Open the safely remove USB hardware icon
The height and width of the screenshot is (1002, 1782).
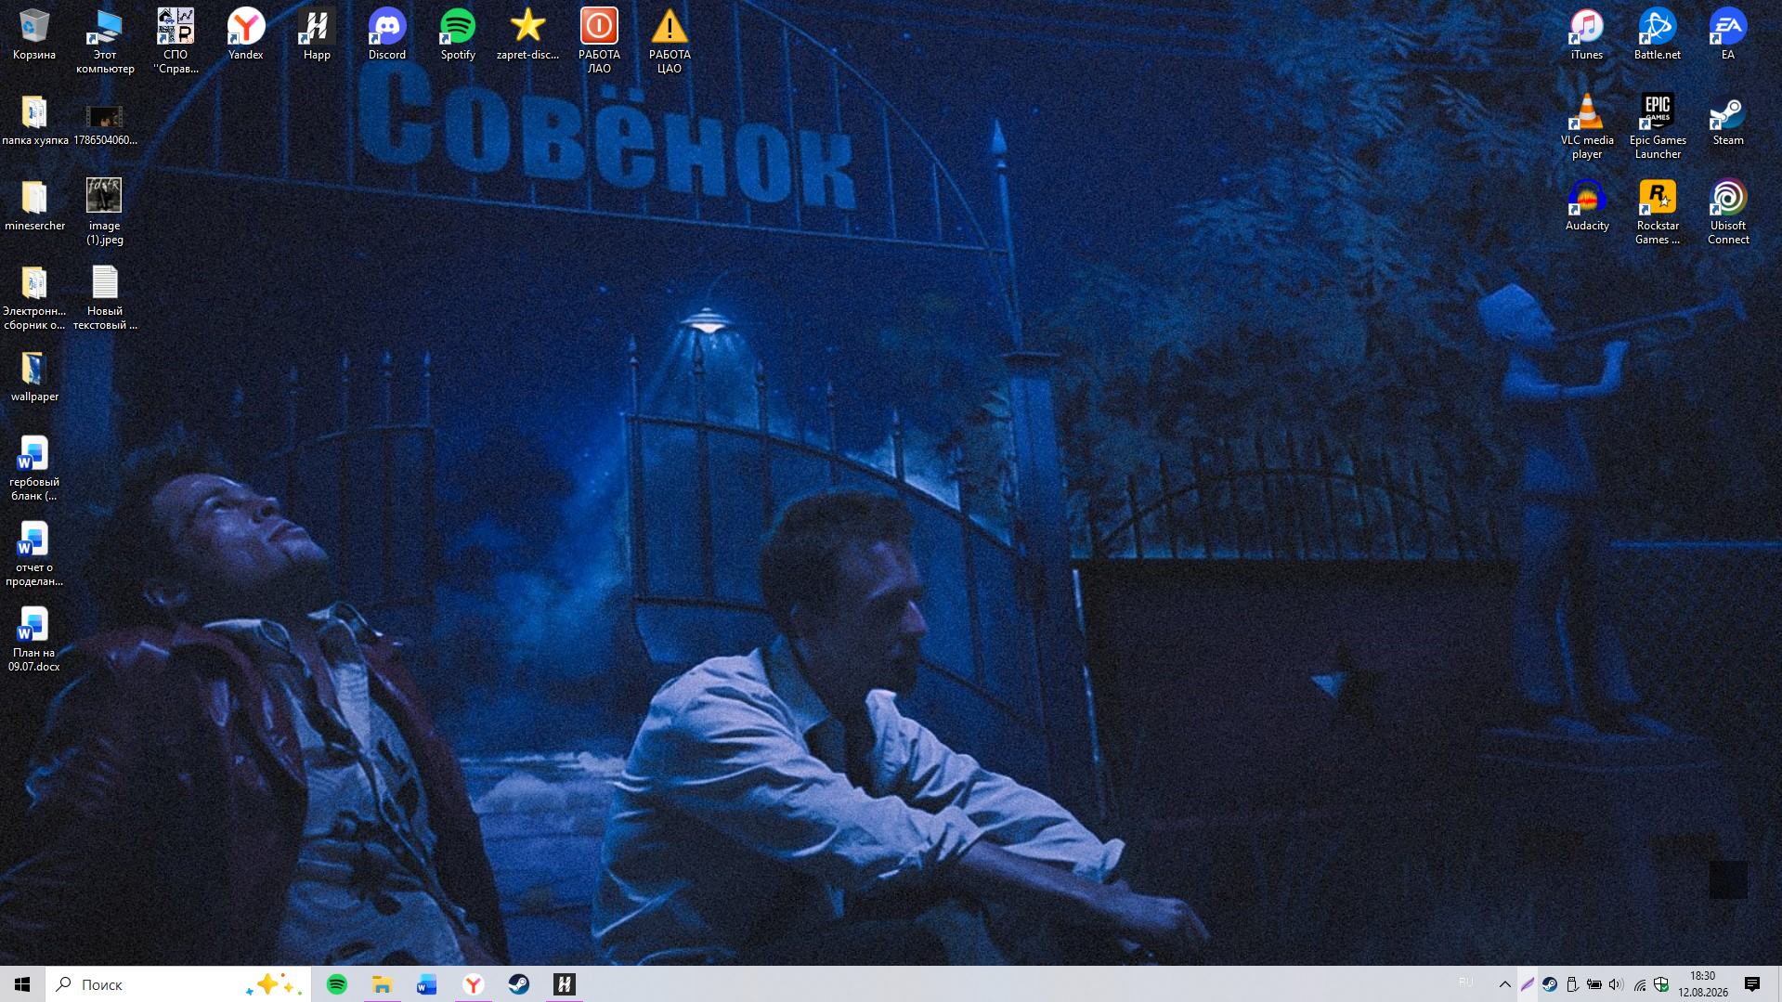[1572, 984]
